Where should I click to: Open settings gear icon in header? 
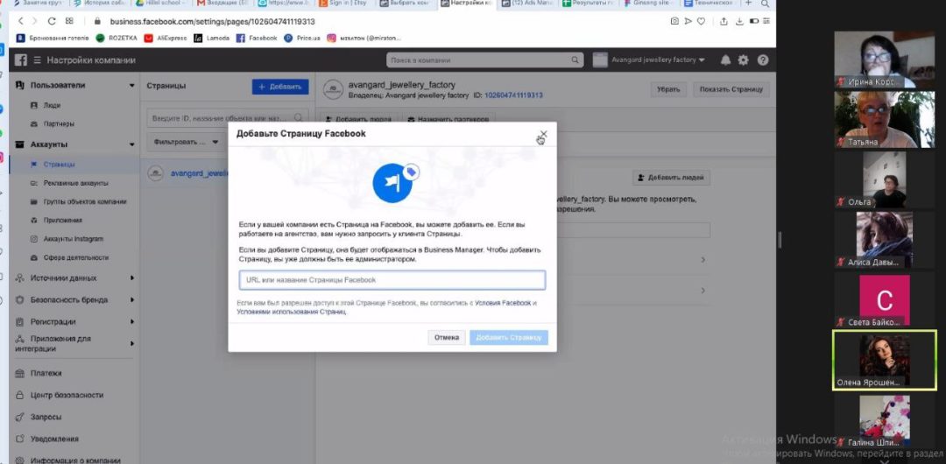tap(744, 60)
